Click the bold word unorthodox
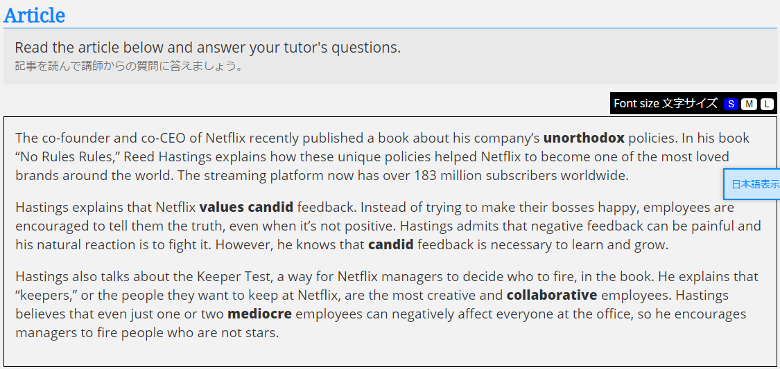The height and width of the screenshot is (369, 780). (x=584, y=138)
